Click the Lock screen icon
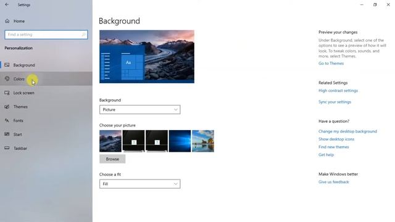This screenshot has width=395, height=222. coord(7,92)
